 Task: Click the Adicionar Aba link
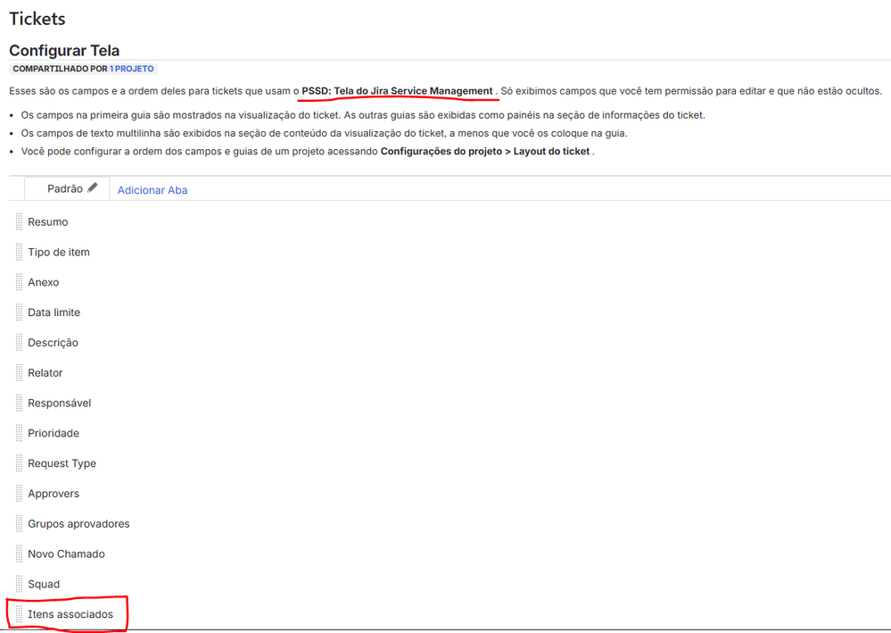[x=153, y=190]
